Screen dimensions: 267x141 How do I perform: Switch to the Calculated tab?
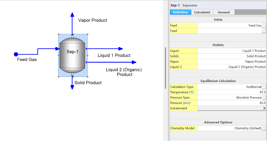click(x=202, y=12)
